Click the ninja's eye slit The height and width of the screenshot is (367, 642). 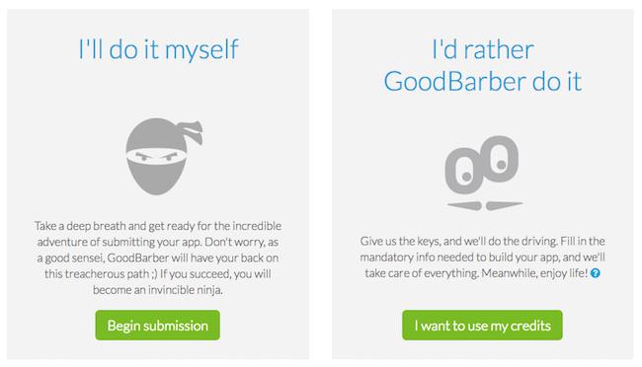point(156,157)
